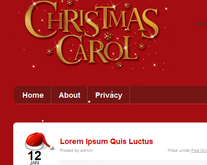Click the gold snowflake above Christmas letter M
207x165 pixels.
[127, 6]
